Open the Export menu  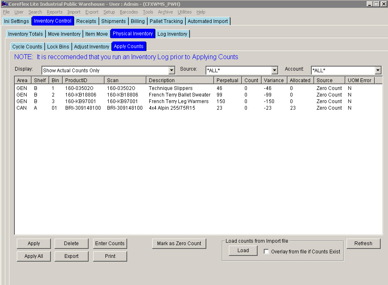click(92, 12)
